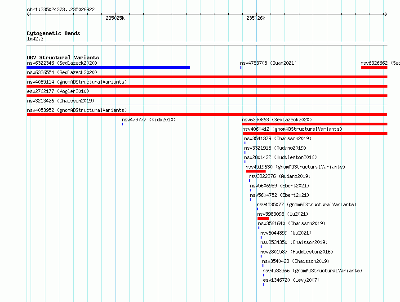400x302 pixels.
Task: Click the red nsv4060412 variant bar
Action: [x=315, y=133]
